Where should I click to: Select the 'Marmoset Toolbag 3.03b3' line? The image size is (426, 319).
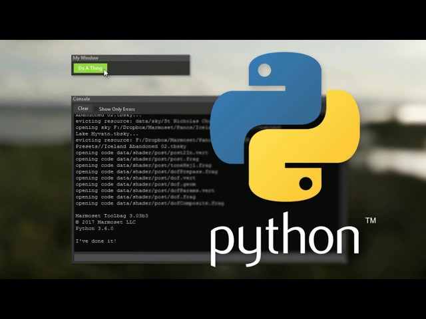(x=112, y=216)
